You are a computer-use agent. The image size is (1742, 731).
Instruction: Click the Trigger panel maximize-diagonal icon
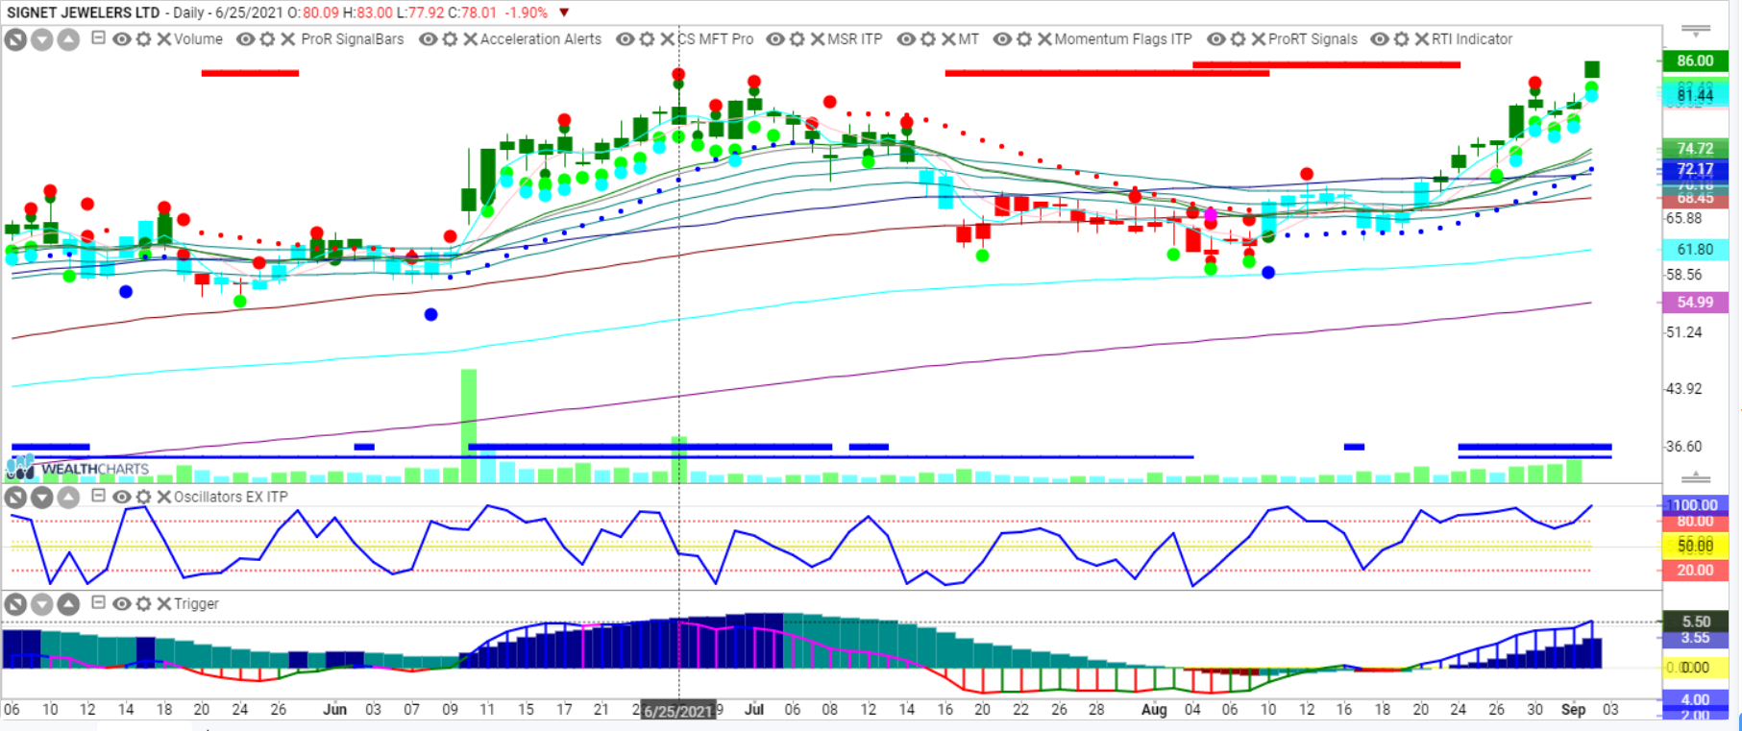[x=15, y=604]
